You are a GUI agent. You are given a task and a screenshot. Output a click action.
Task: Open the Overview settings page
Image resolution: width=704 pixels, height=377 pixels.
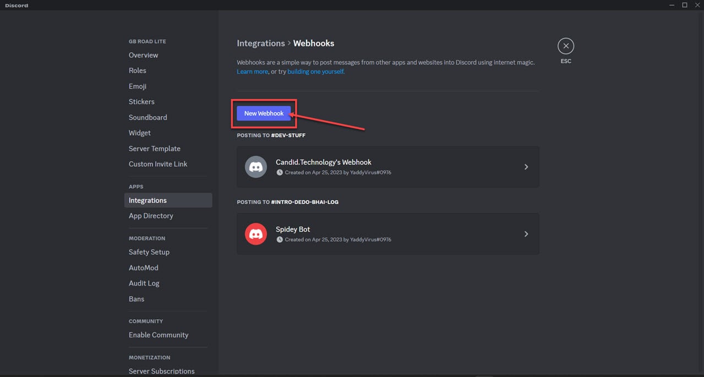point(143,55)
